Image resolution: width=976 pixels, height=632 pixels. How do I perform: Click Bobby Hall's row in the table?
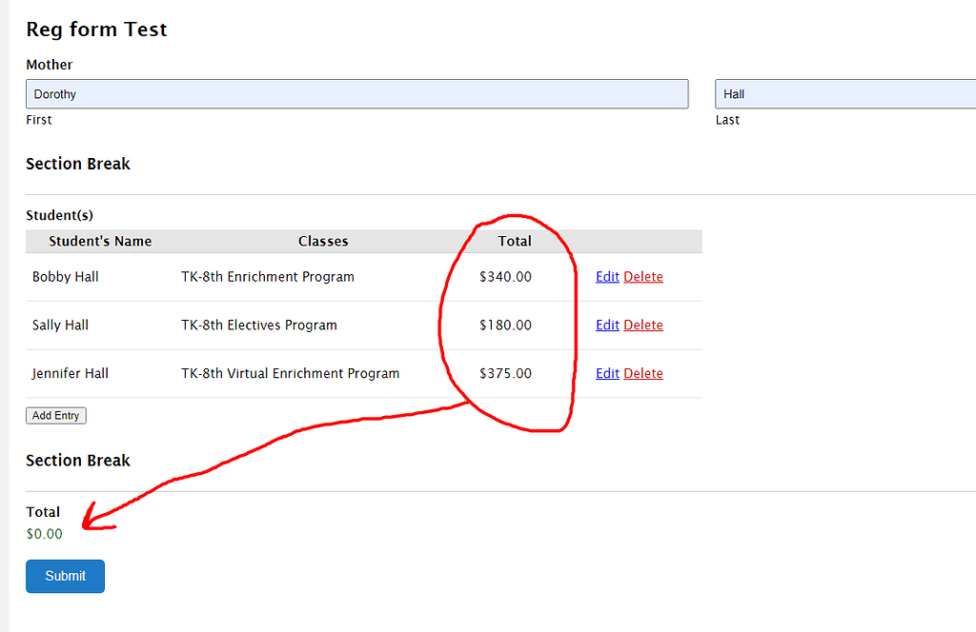(x=66, y=276)
